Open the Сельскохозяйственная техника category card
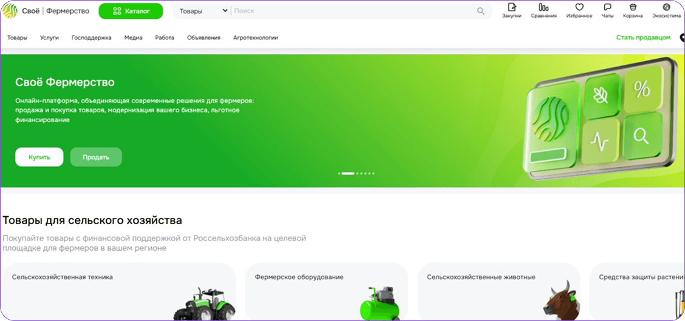 coord(118,291)
